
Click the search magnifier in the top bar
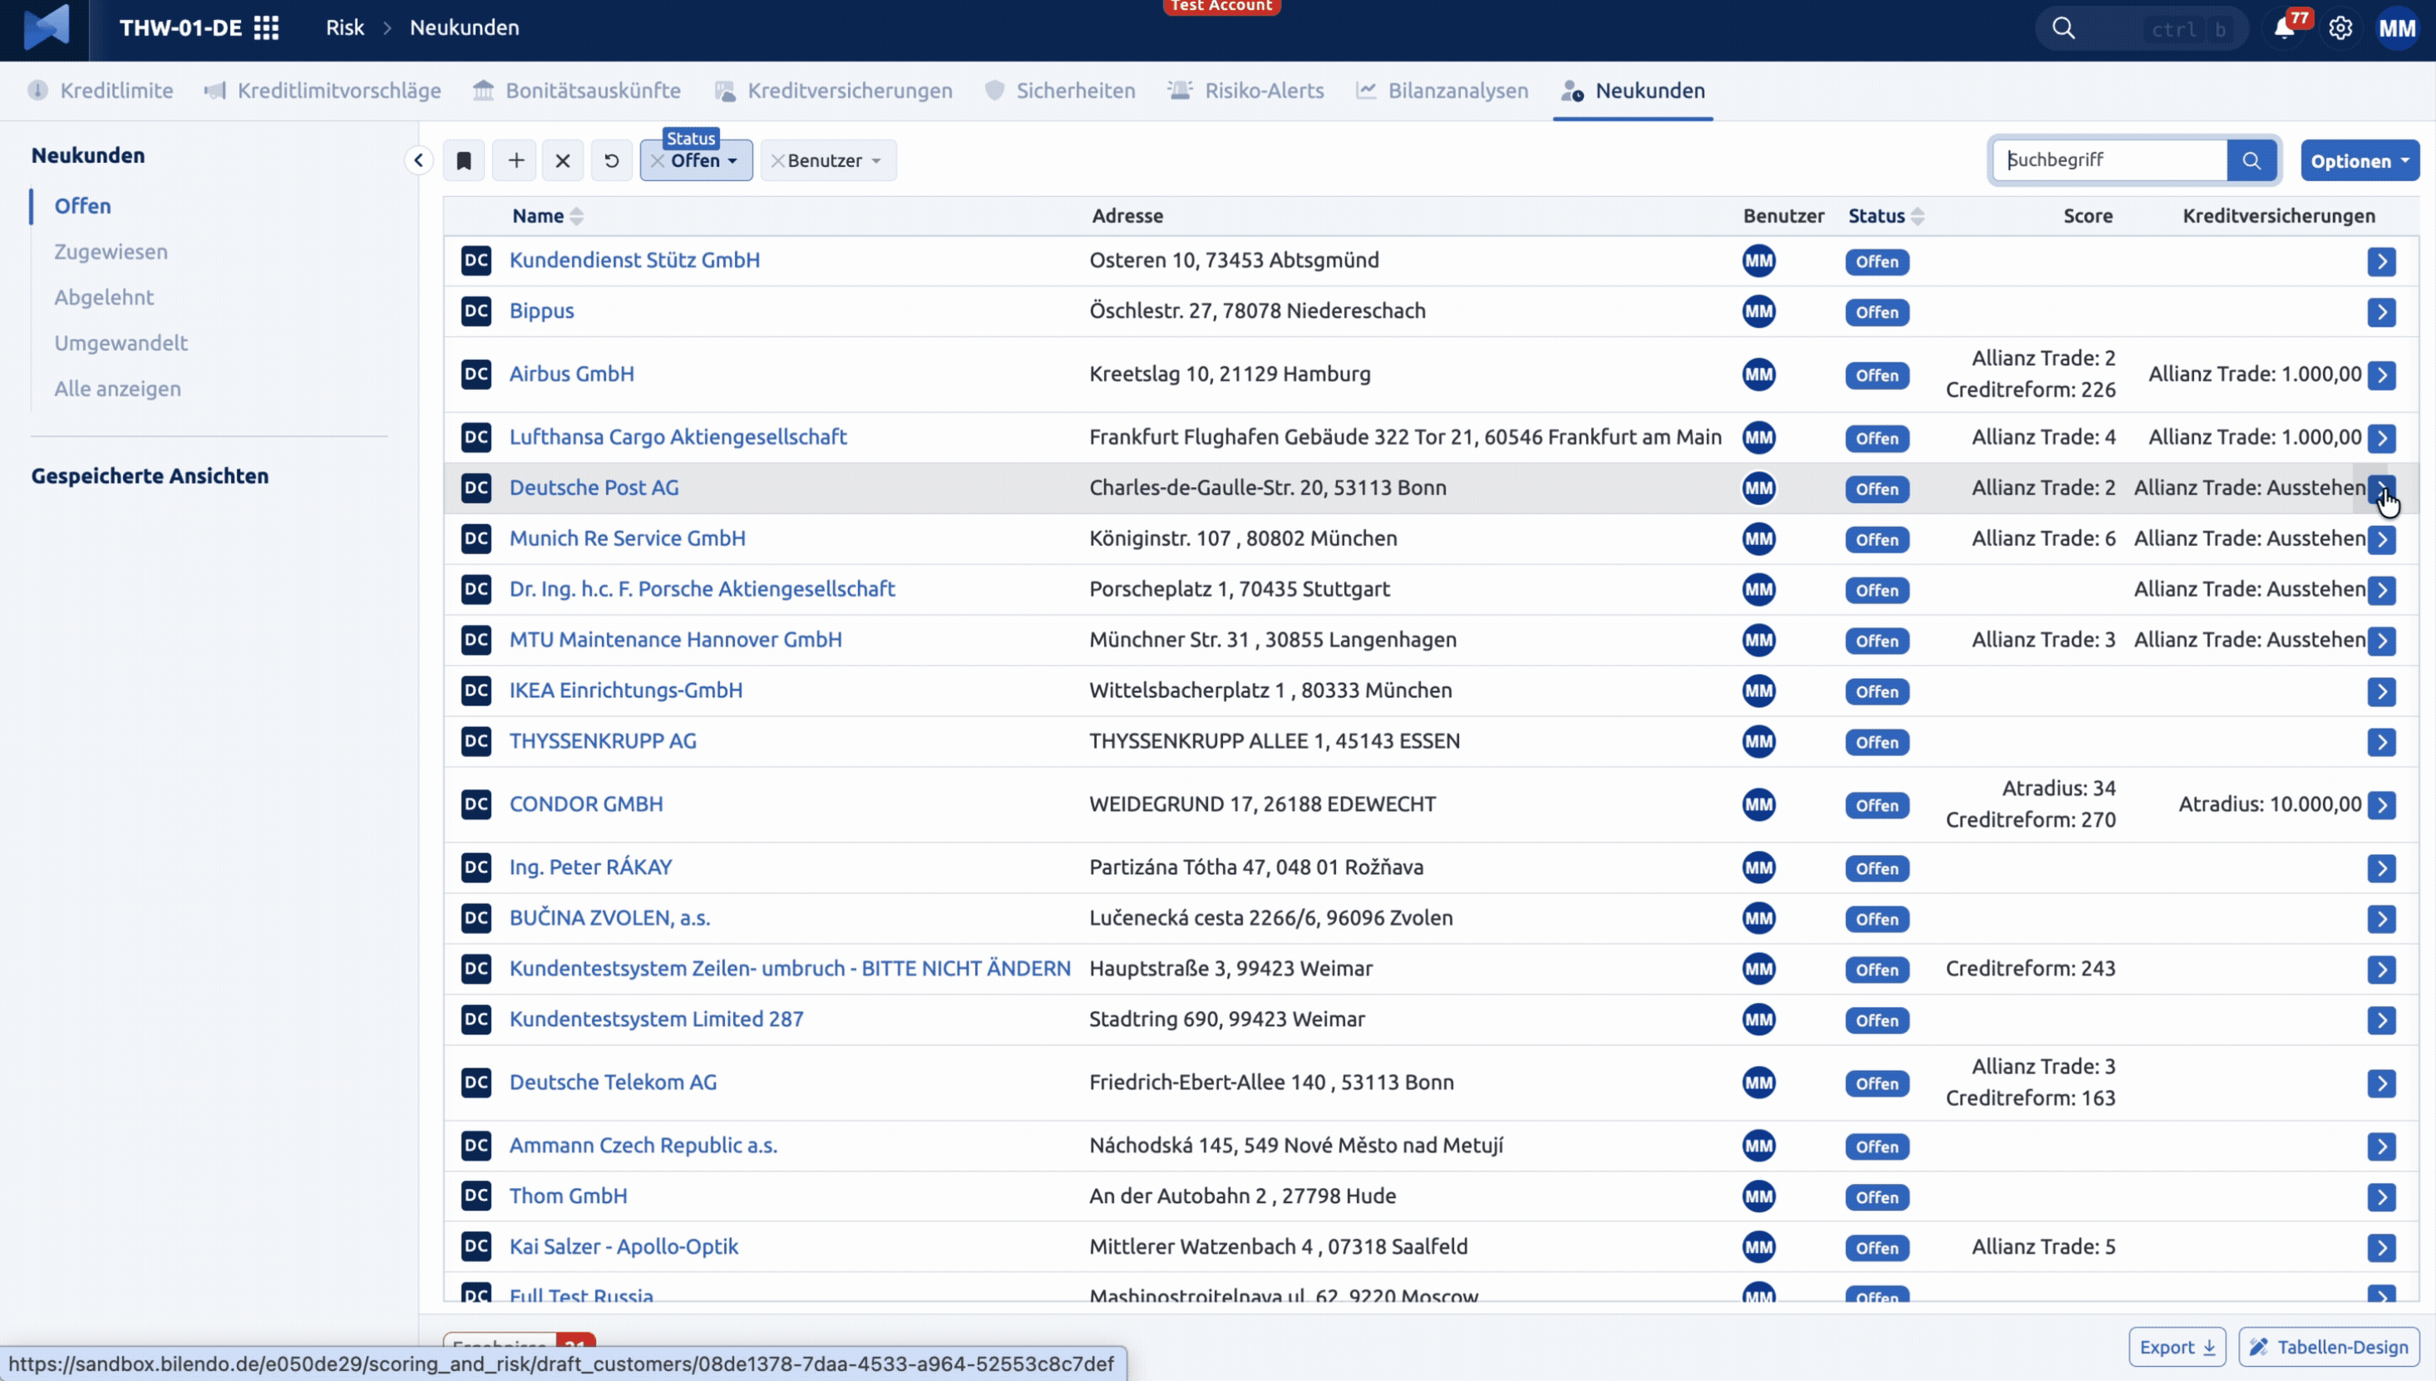pyautogui.click(x=2063, y=27)
